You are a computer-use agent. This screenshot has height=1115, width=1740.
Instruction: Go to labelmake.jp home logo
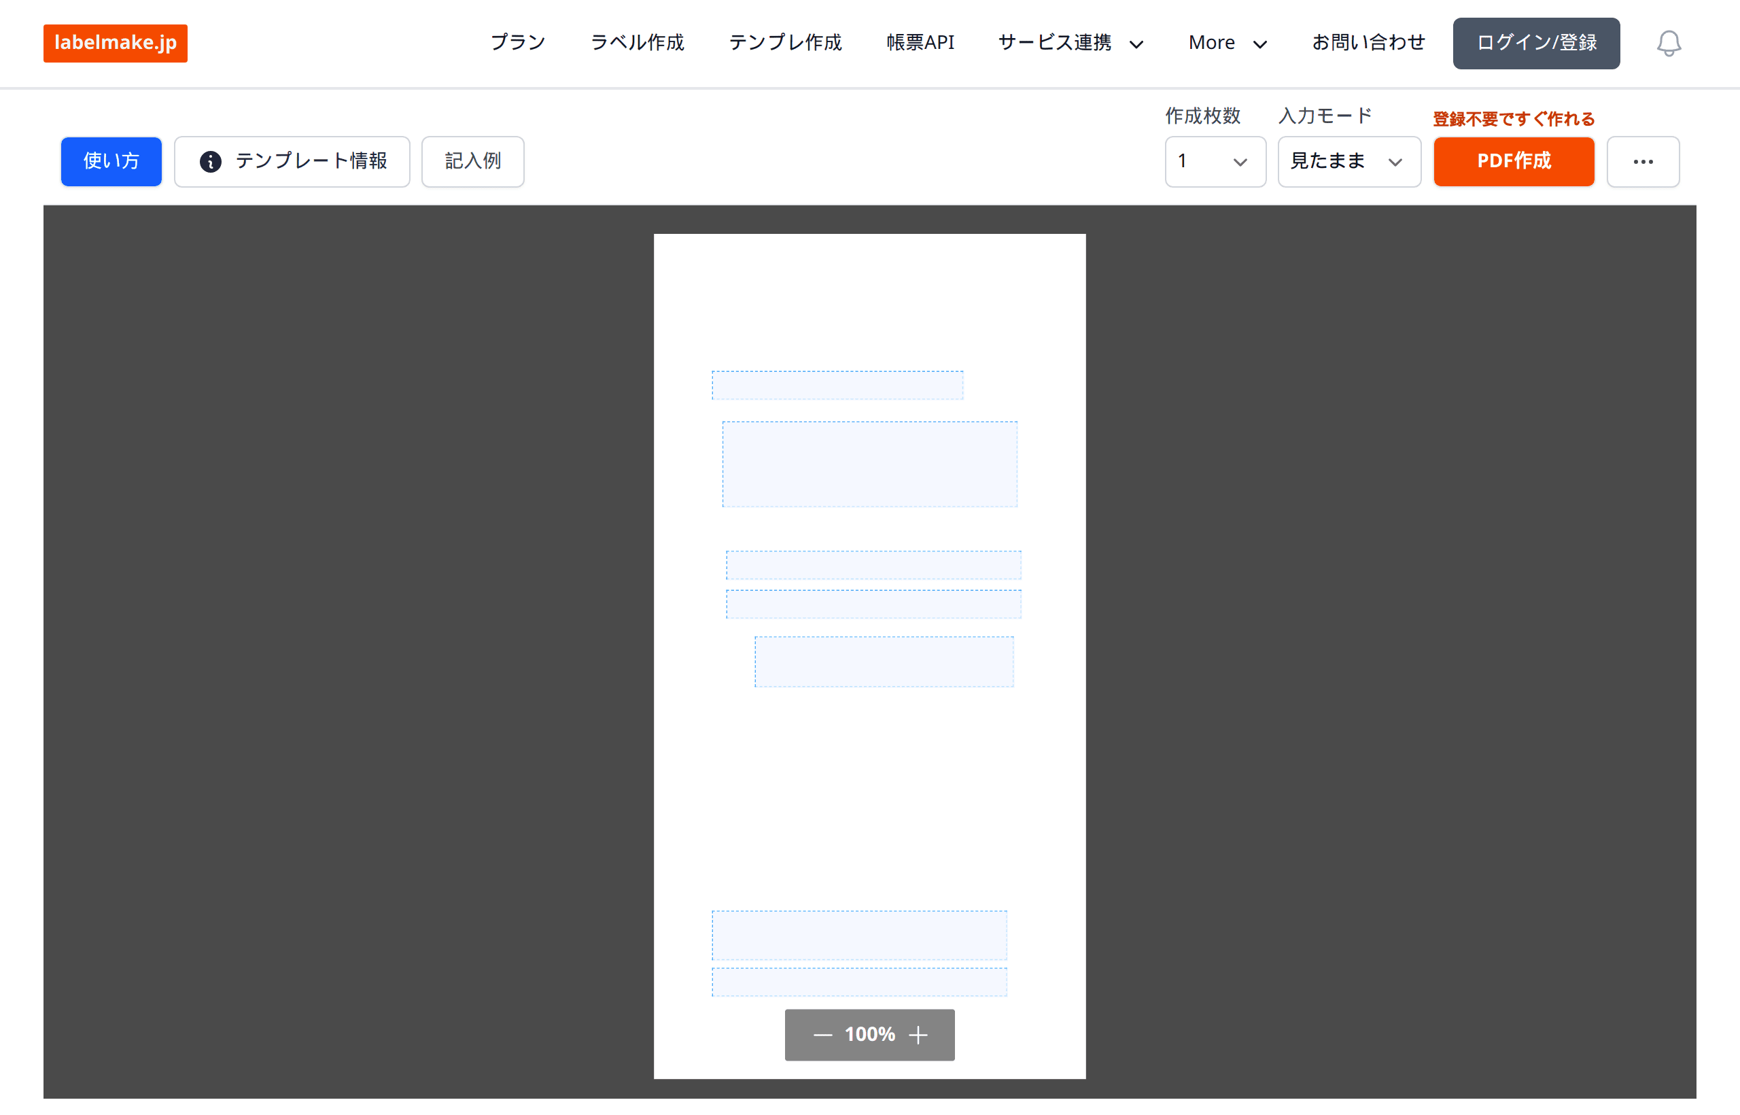115,44
